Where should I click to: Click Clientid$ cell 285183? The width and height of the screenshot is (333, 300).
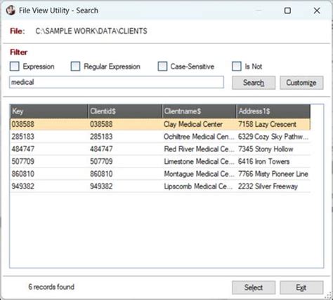[x=101, y=137]
